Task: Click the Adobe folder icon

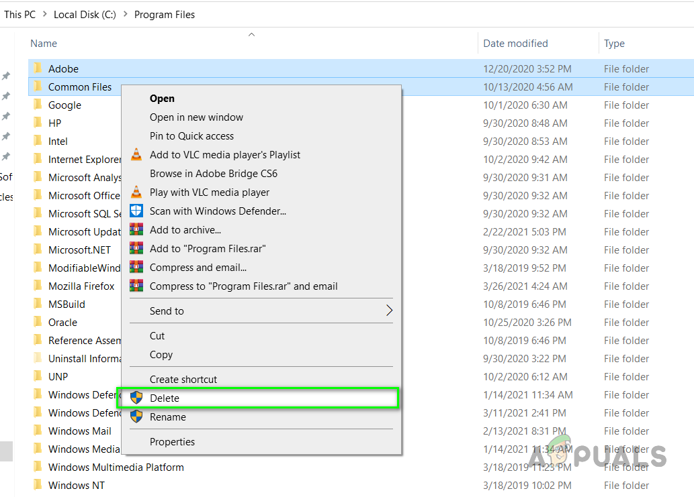Action: pyautogui.click(x=38, y=68)
